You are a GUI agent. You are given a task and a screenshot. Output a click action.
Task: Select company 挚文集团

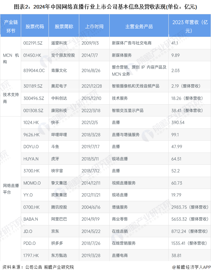tap(59, 183)
